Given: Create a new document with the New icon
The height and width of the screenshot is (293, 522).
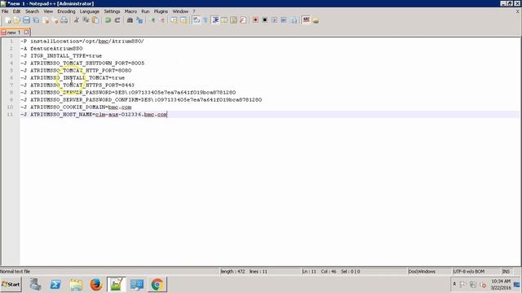Looking at the screenshot, I should [7, 20].
